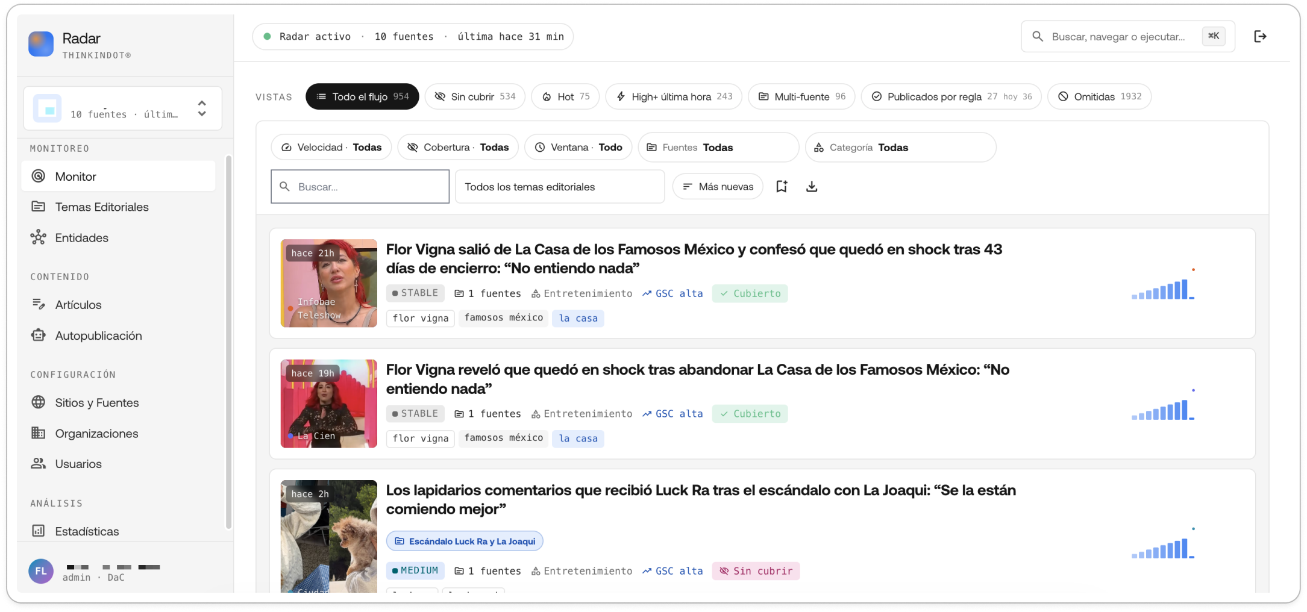
Task: Open the Cobertura filter dropdown
Action: [458, 148]
